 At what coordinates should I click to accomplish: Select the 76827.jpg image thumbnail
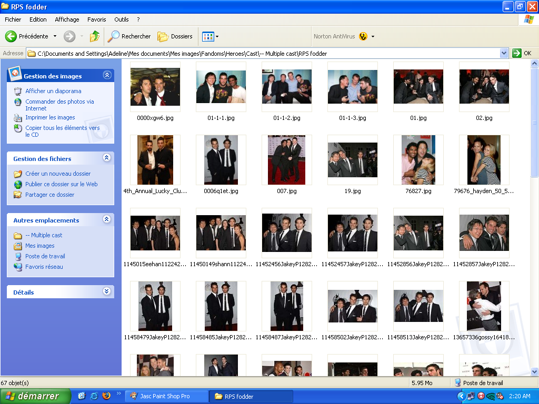[x=418, y=160]
